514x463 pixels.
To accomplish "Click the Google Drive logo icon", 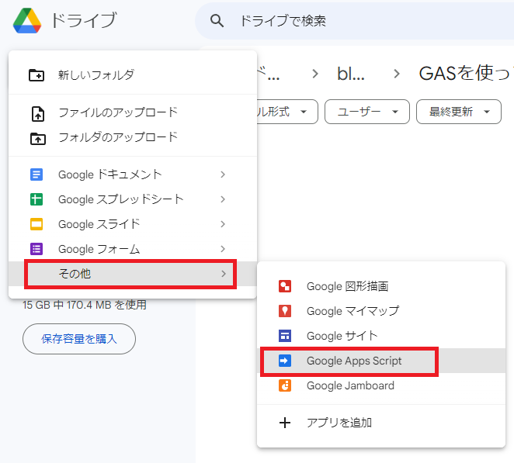I will pos(27,21).
